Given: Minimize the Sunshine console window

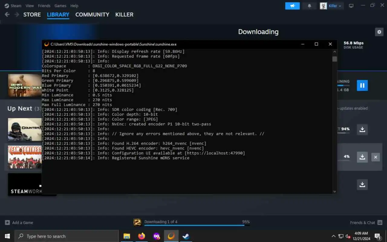Looking at the screenshot, I should [x=303, y=44].
